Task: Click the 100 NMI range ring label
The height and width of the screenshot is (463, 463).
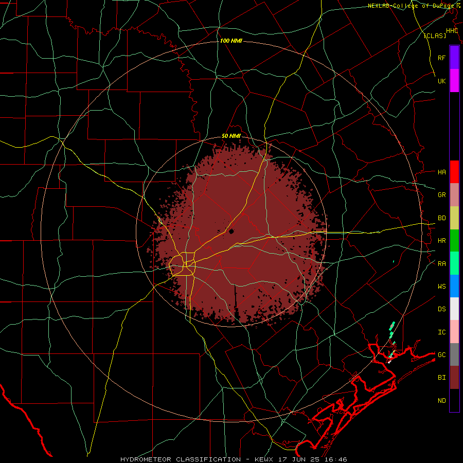Action: point(231,41)
